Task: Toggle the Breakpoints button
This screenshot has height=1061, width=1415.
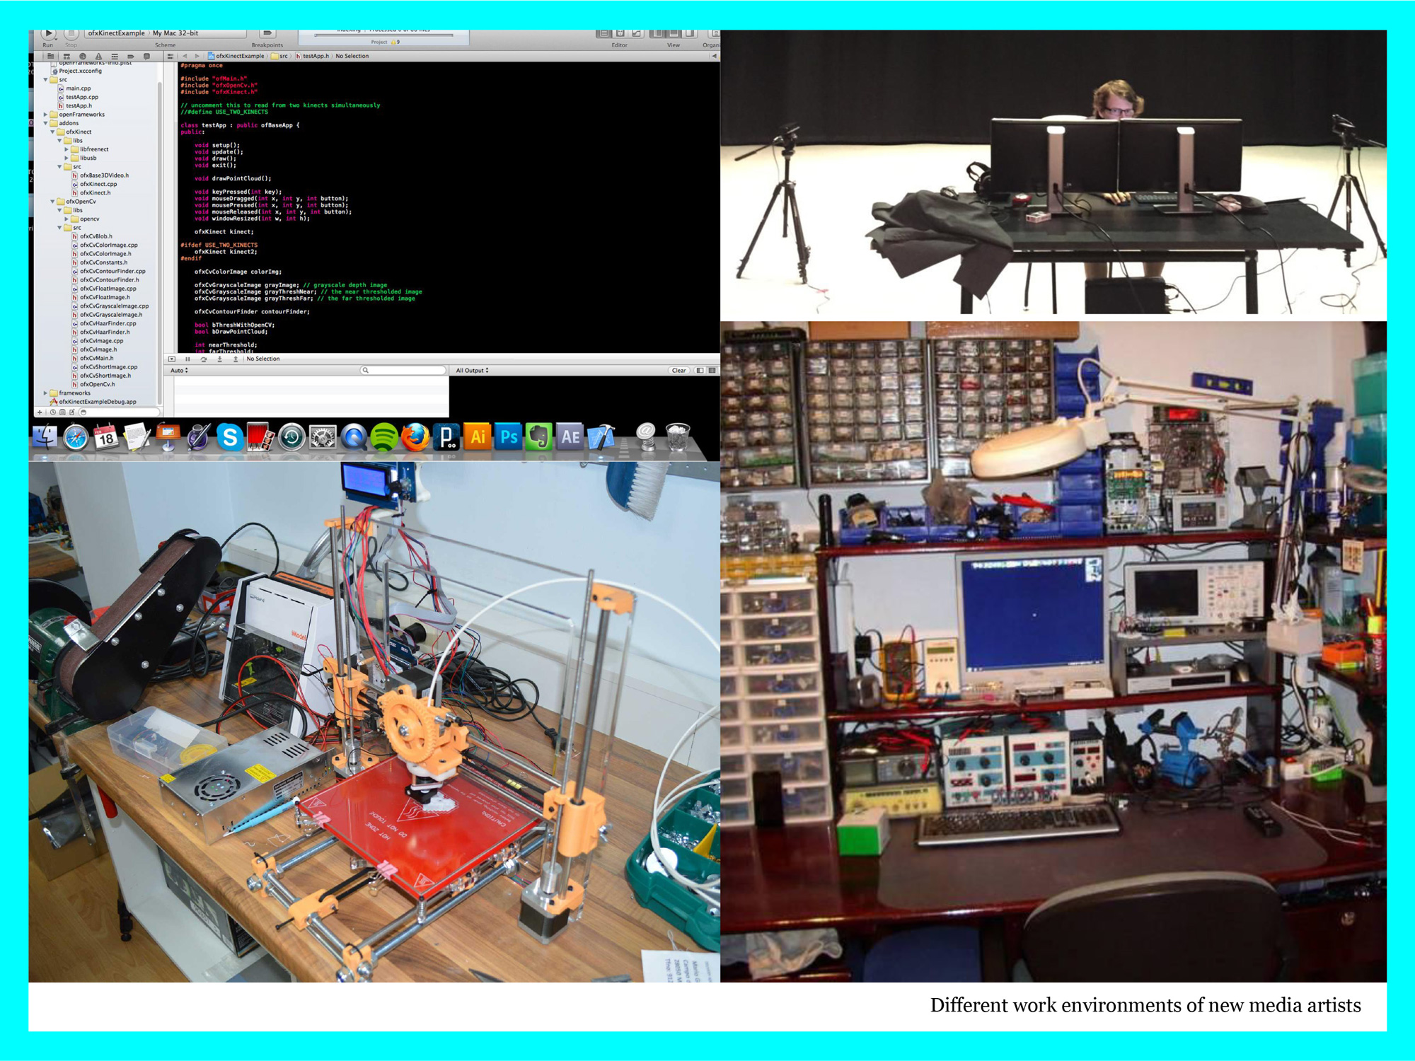Action: click(x=267, y=33)
